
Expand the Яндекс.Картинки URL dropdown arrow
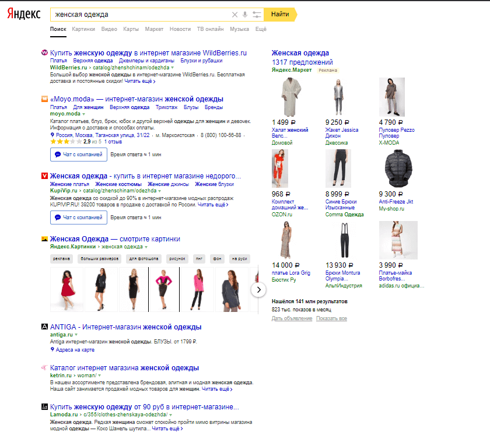[146, 247]
